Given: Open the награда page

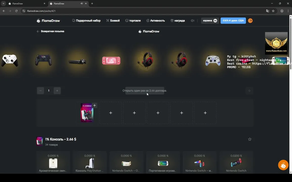Looking at the screenshot, I should tap(178, 21).
